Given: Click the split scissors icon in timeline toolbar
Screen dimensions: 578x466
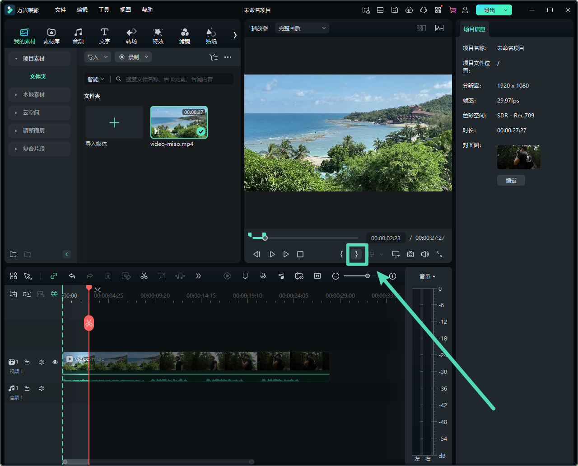Looking at the screenshot, I should click(144, 276).
